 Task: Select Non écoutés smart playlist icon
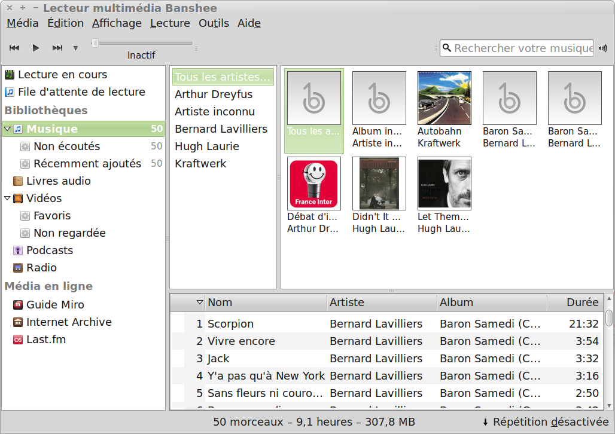coord(25,146)
